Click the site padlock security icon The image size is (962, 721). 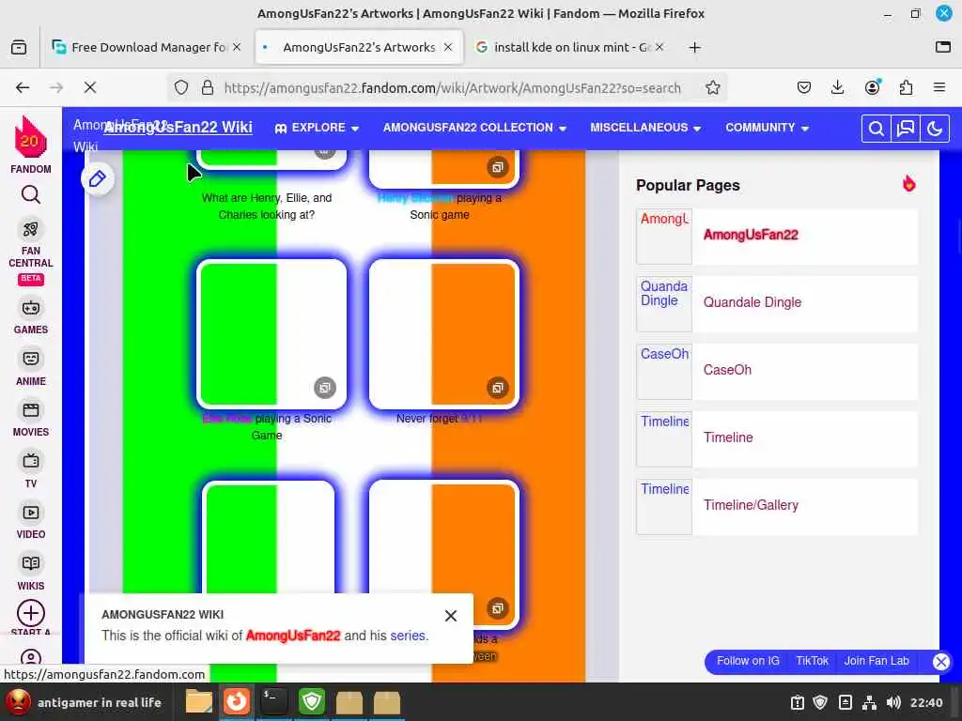(x=208, y=87)
